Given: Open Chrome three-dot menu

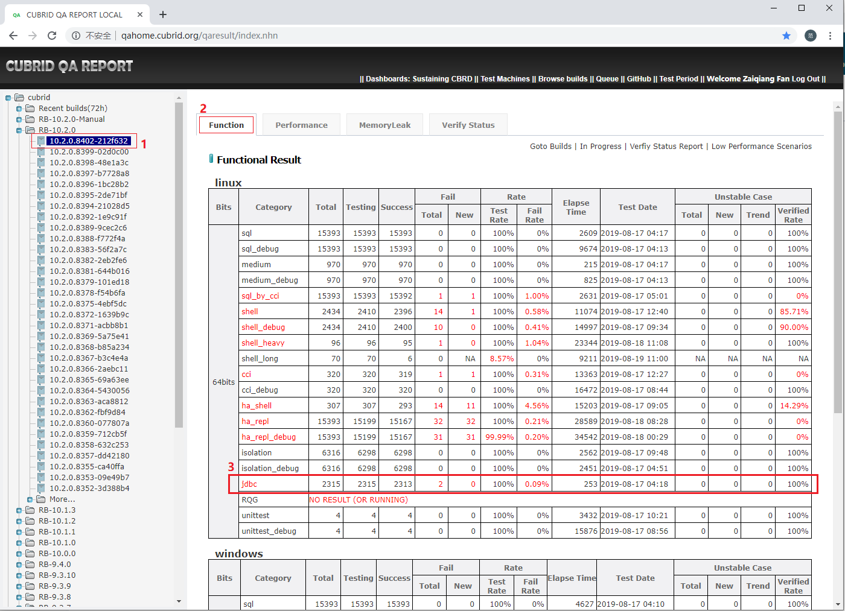Looking at the screenshot, I should click(831, 36).
